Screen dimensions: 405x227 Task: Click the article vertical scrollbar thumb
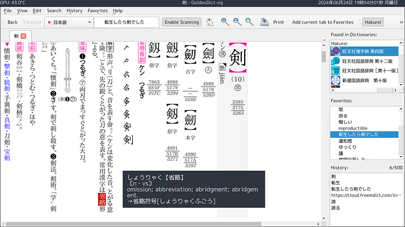323,57
